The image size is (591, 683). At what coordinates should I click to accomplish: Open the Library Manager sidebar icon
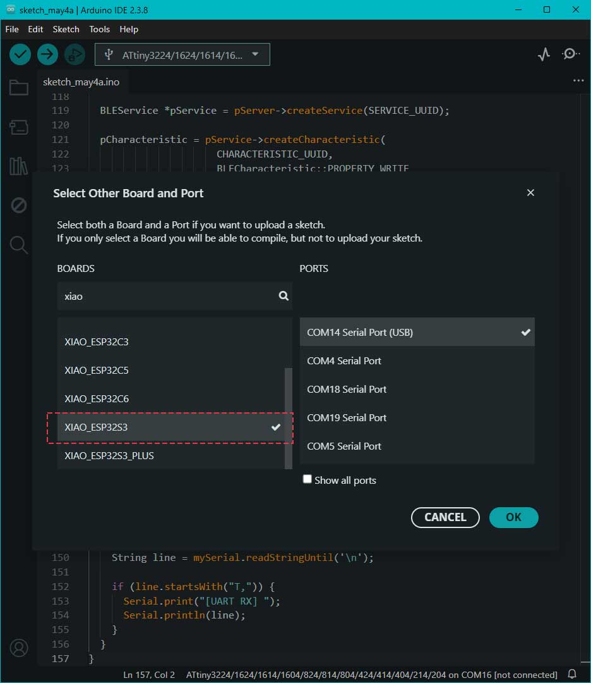[x=19, y=166]
